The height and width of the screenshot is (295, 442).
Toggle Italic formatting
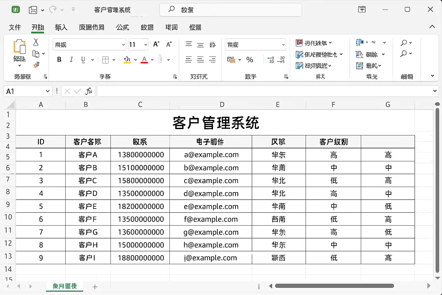[x=71, y=60]
